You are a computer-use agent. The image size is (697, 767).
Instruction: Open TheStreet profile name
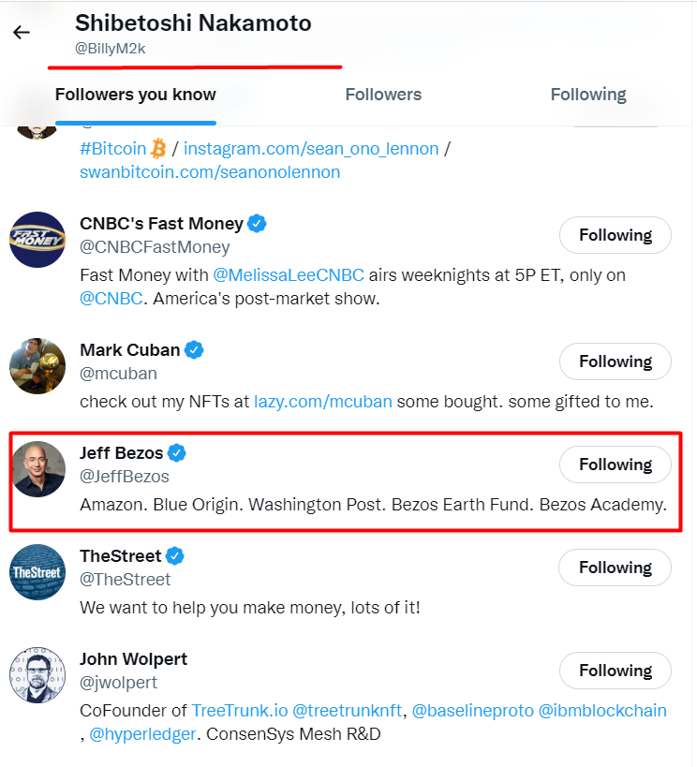[121, 555]
